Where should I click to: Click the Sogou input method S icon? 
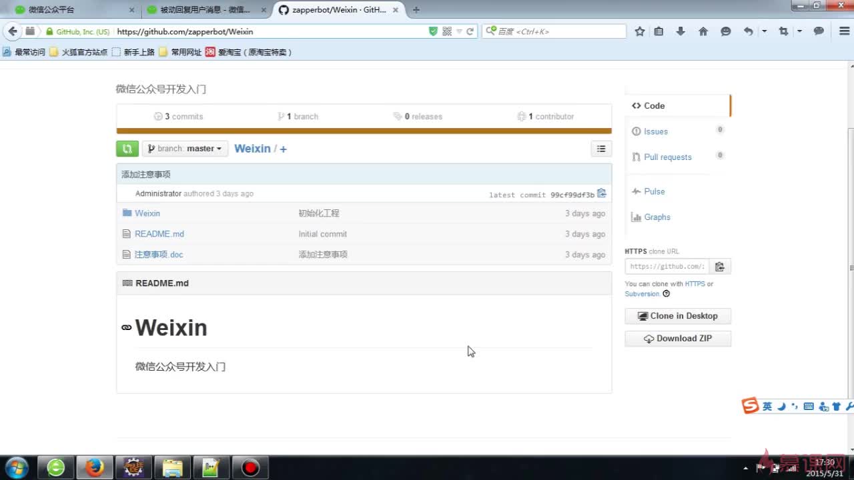click(751, 405)
